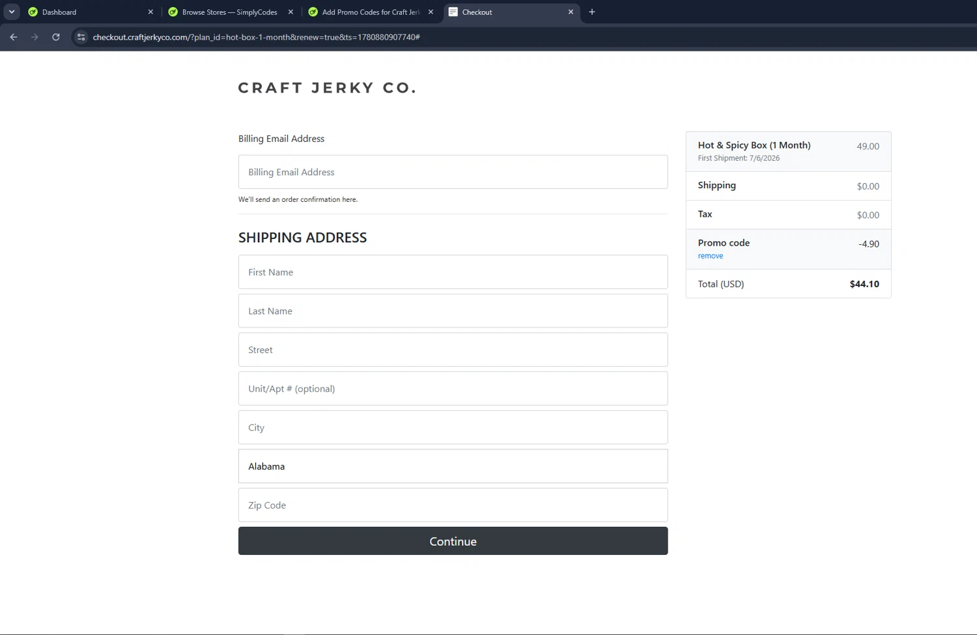The image size is (977, 635).
Task: Open the state dropdown showing Alabama
Action: [453, 466]
